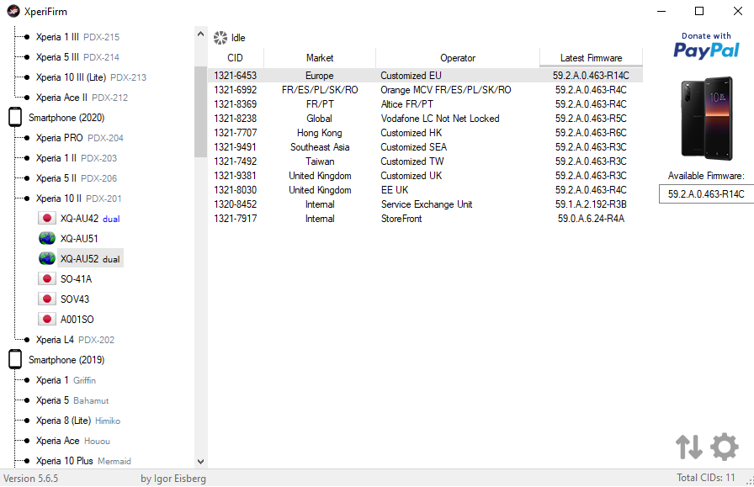Viewport: 754px width, 487px height.
Task: Select row 1321-8030 EE UK
Action: pos(425,190)
